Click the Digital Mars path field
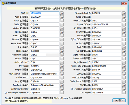This screenshot has width=129, height=105. [106, 55]
